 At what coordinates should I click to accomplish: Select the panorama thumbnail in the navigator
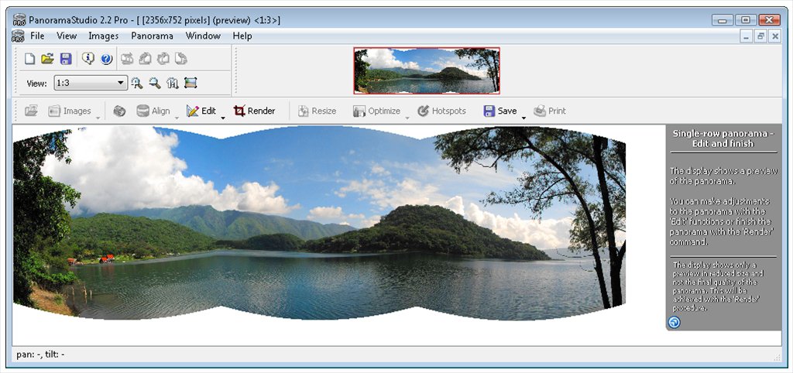click(x=427, y=71)
